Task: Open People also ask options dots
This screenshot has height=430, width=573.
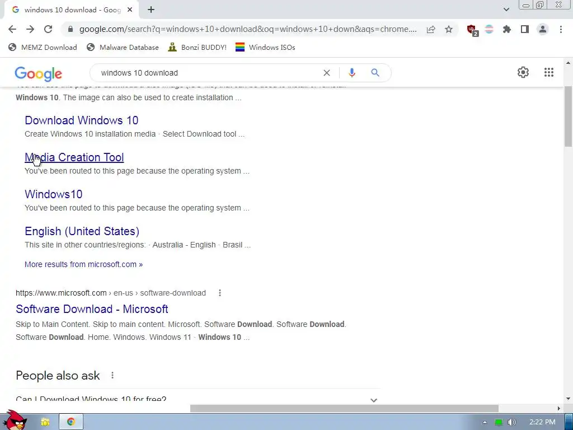Action: coord(112,375)
